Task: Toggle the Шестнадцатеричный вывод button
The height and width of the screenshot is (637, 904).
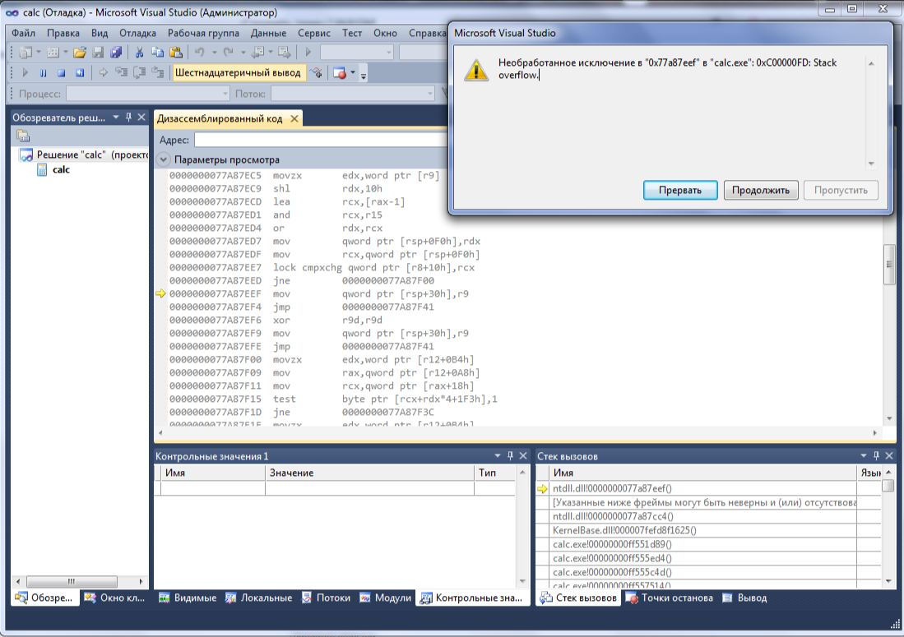Action: click(x=238, y=73)
